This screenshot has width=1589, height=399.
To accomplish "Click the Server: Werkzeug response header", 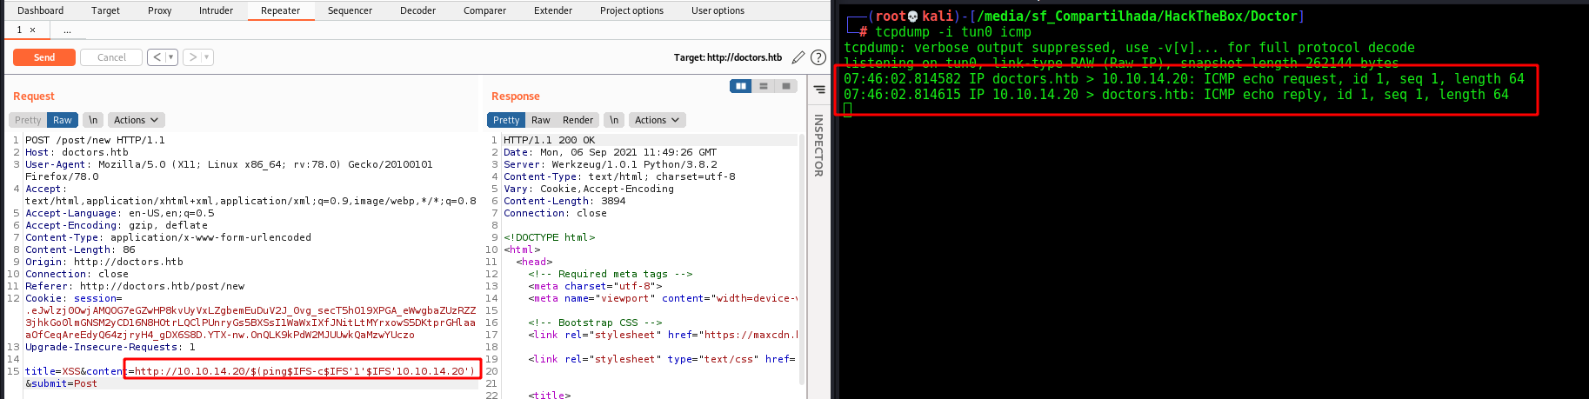I will (x=611, y=164).
